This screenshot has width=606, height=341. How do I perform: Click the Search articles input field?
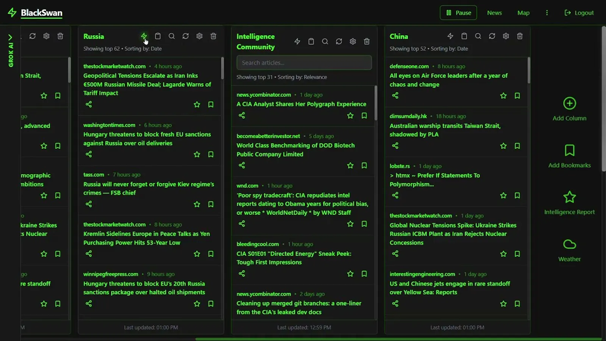coord(304,63)
